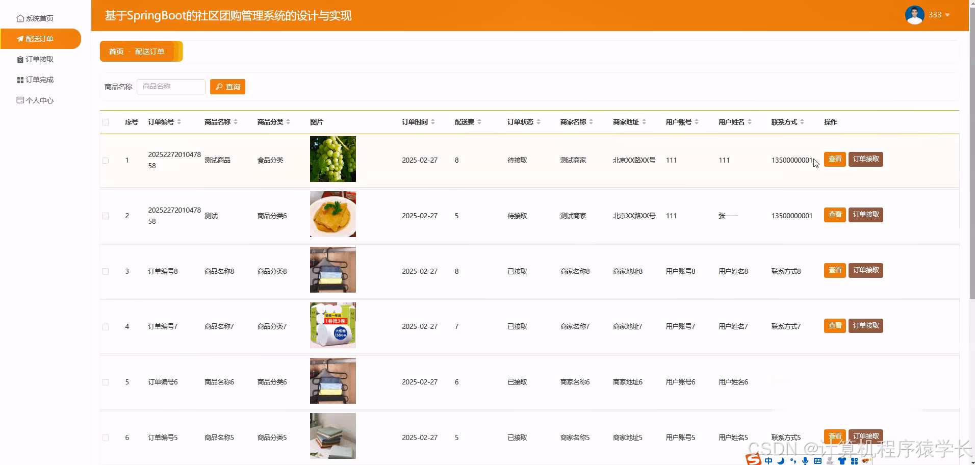Click the 订单接取 clipboard icon
The height and width of the screenshot is (465, 975).
pyautogui.click(x=20, y=60)
